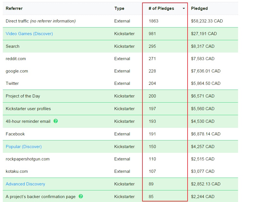This screenshot has width=270, height=202.
Task: Click the 295 pledges value
Action: [152, 46]
